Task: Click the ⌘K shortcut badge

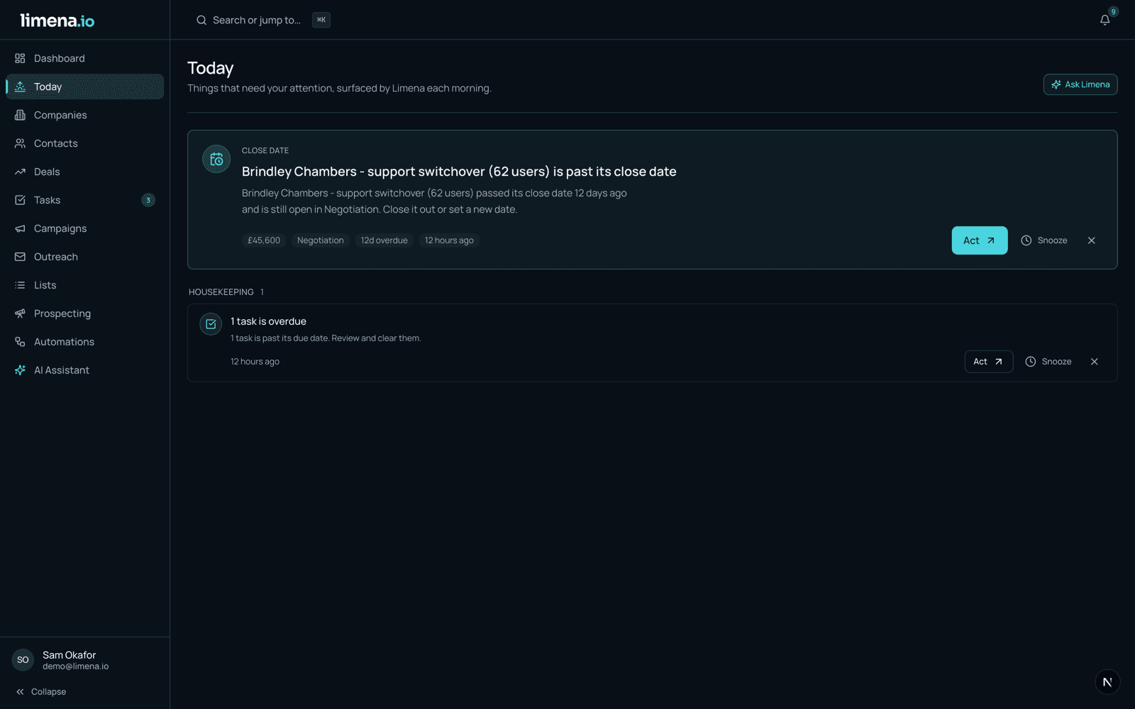Action: [x=321, y=20]
